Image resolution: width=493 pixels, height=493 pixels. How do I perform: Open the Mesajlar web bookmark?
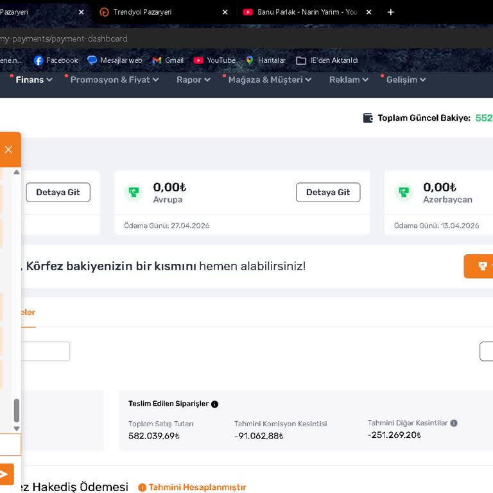(x=115, y=60)
